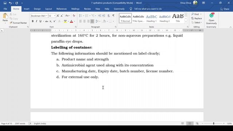Apply the No Spacing style
The image size is (233, 131).
click(x=138, y=18)
